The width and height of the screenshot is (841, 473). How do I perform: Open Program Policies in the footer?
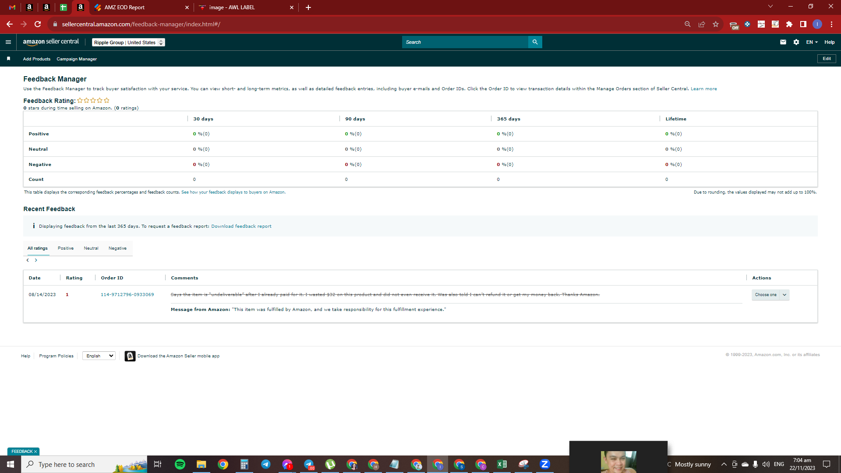point(56,356)
